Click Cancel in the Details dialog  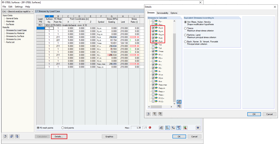pyautogui.click(x=269, y=114)
